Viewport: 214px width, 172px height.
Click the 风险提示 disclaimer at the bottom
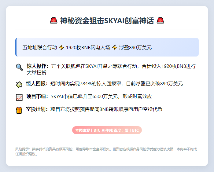click(106, 151)
